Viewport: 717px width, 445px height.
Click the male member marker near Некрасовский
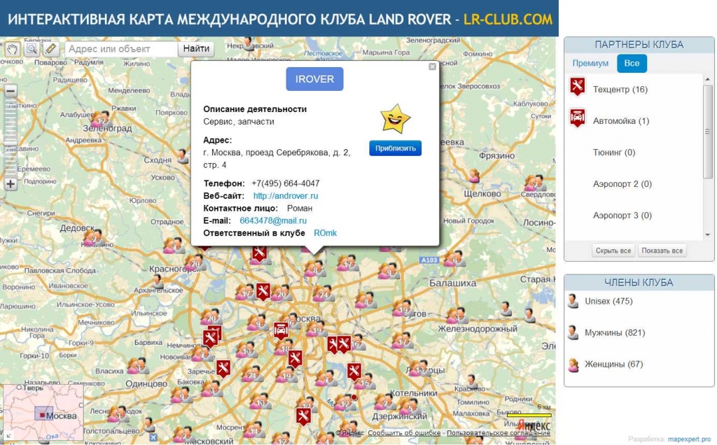(249, 44)
